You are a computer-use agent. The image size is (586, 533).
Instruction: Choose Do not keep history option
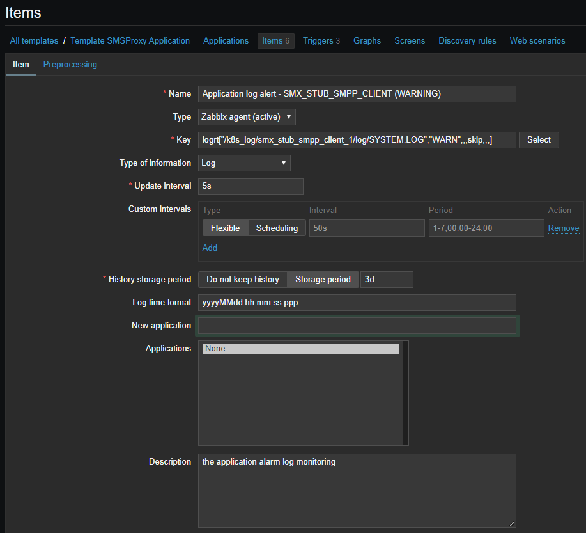click(242, 280)
